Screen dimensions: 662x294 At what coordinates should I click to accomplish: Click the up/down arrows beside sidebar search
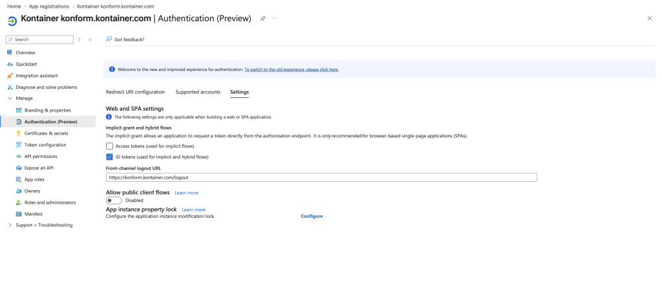(79, 39)
